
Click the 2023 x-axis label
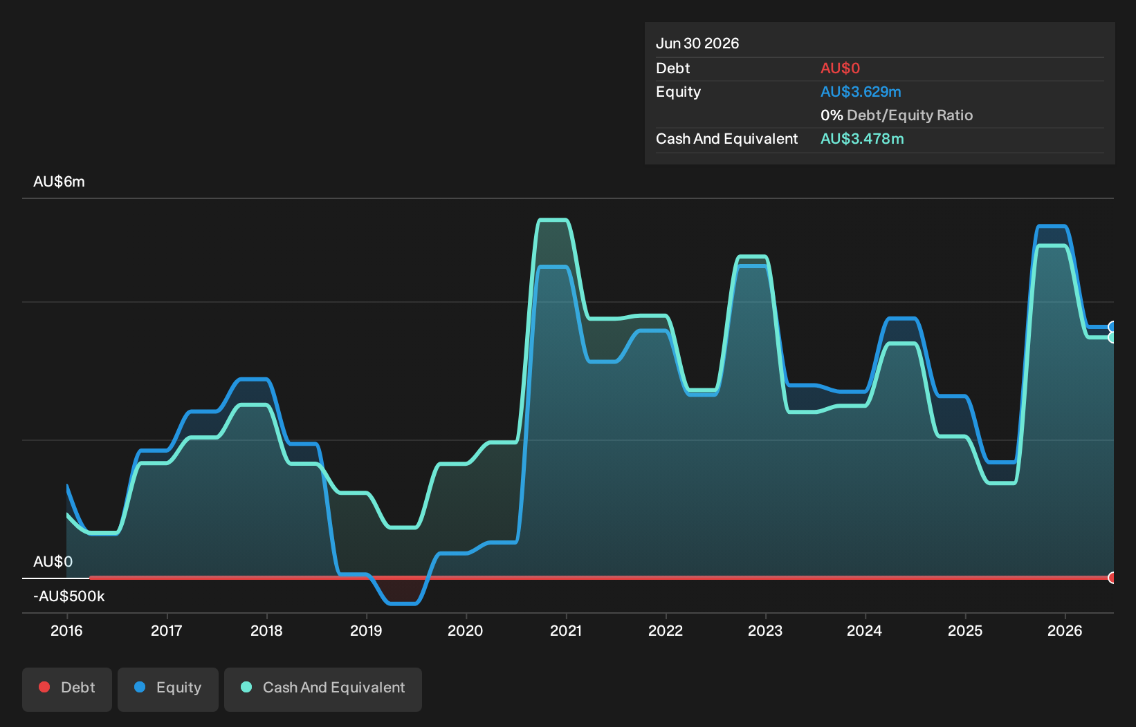point(765,630)
